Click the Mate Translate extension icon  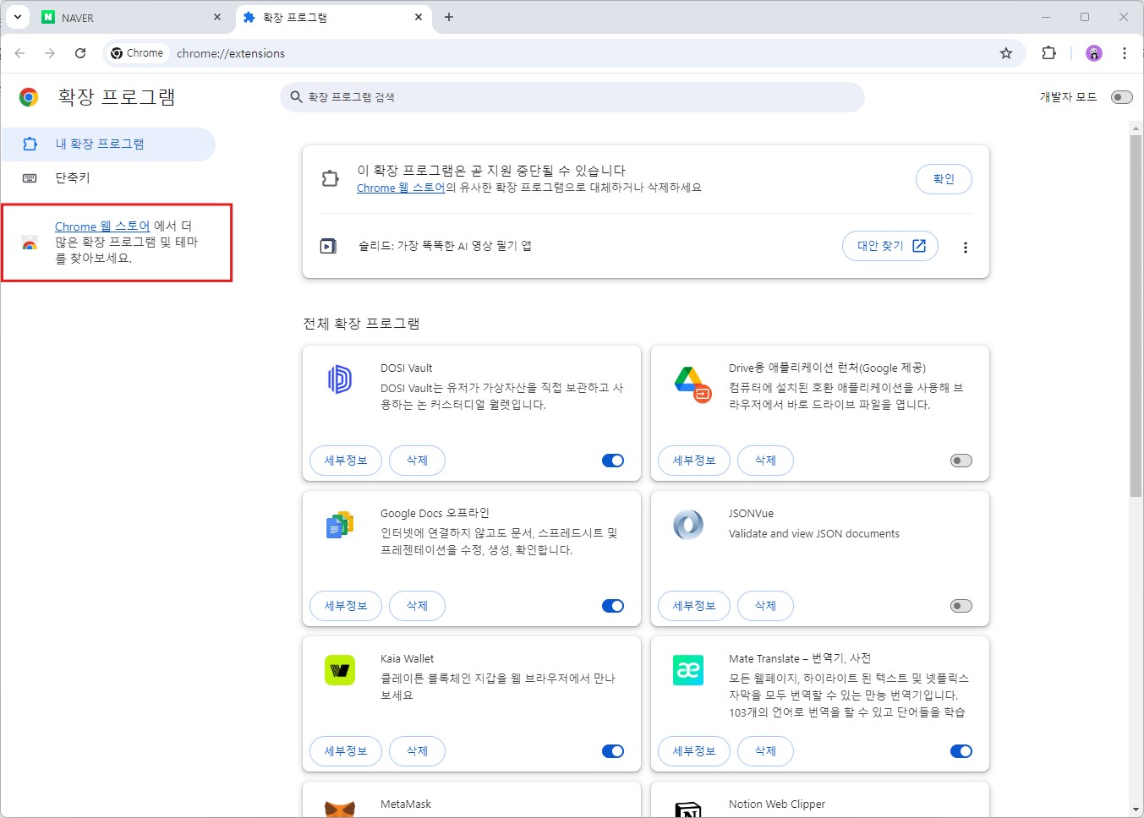tap(688, 670)
